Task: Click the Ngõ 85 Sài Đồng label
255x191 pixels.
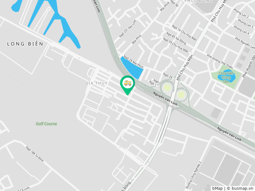Action: click(176, 38)
